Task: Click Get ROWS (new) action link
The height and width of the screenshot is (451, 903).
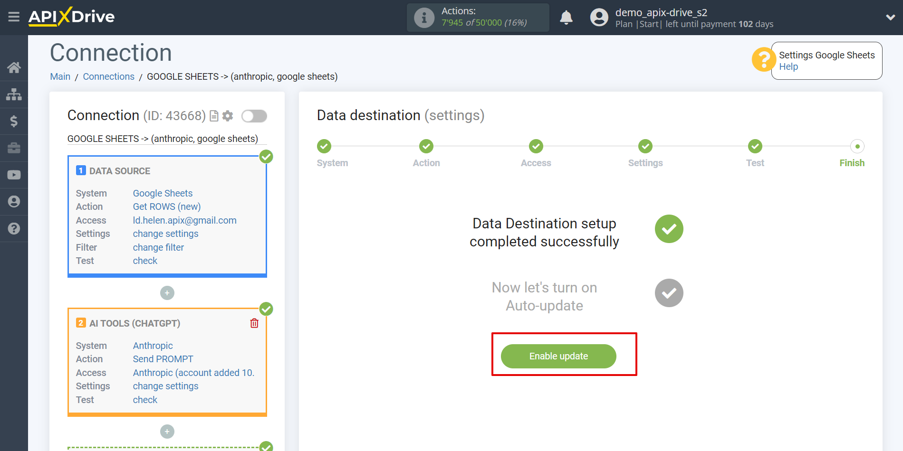Action: click(x=167, y=207)
